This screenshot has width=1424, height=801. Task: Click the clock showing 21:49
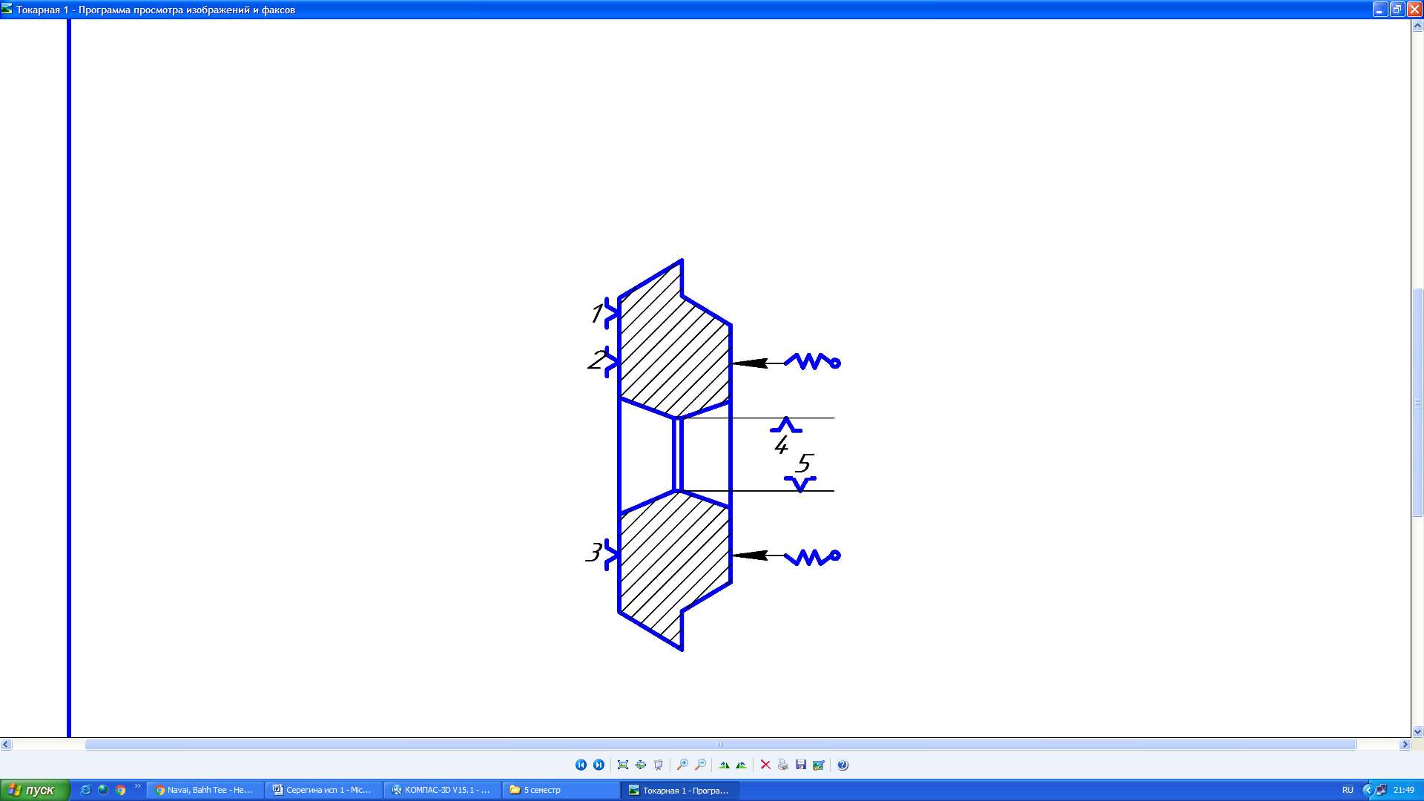click(1404, 790)
